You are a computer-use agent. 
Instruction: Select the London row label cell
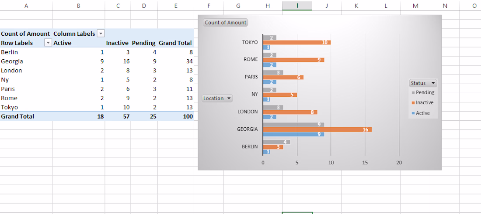(26, 70)
